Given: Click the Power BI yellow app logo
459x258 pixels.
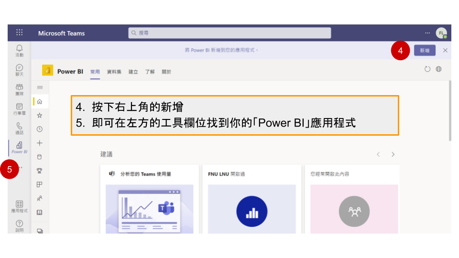Looking at the screenshot, I should (47, 70).
